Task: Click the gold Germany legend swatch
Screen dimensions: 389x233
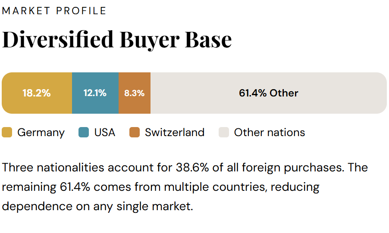Action: (x=7, y=132)
